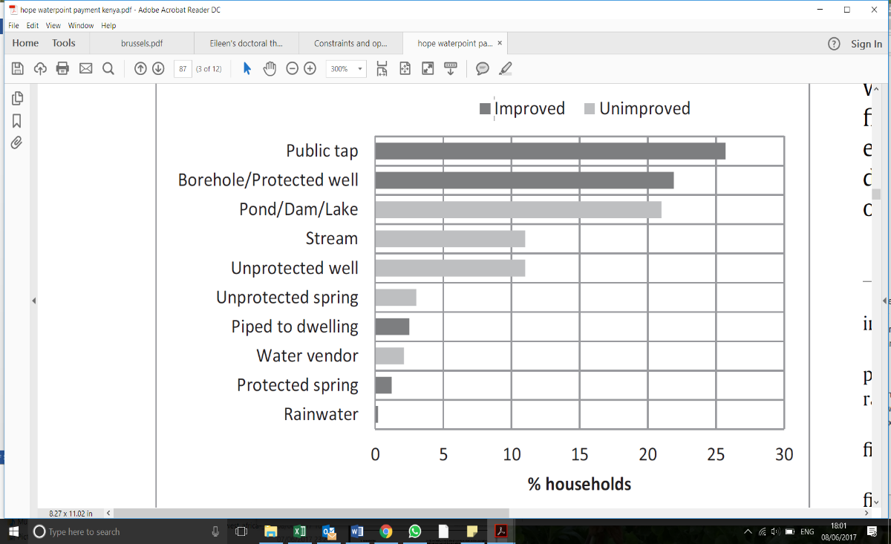Select the Hand pan tool

point(270,68)
